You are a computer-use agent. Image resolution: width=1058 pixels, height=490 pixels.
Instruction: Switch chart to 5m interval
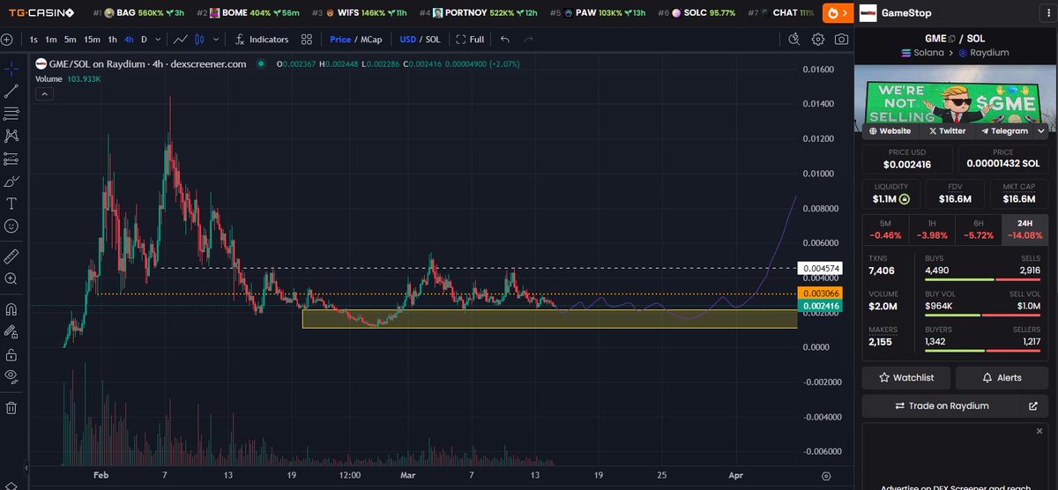[70, 40]
